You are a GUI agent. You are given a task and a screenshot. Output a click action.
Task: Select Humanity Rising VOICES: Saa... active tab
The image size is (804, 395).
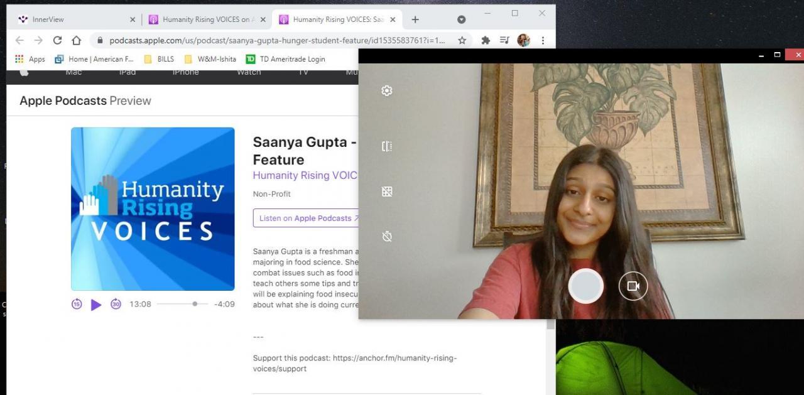[x=339, y=19]
